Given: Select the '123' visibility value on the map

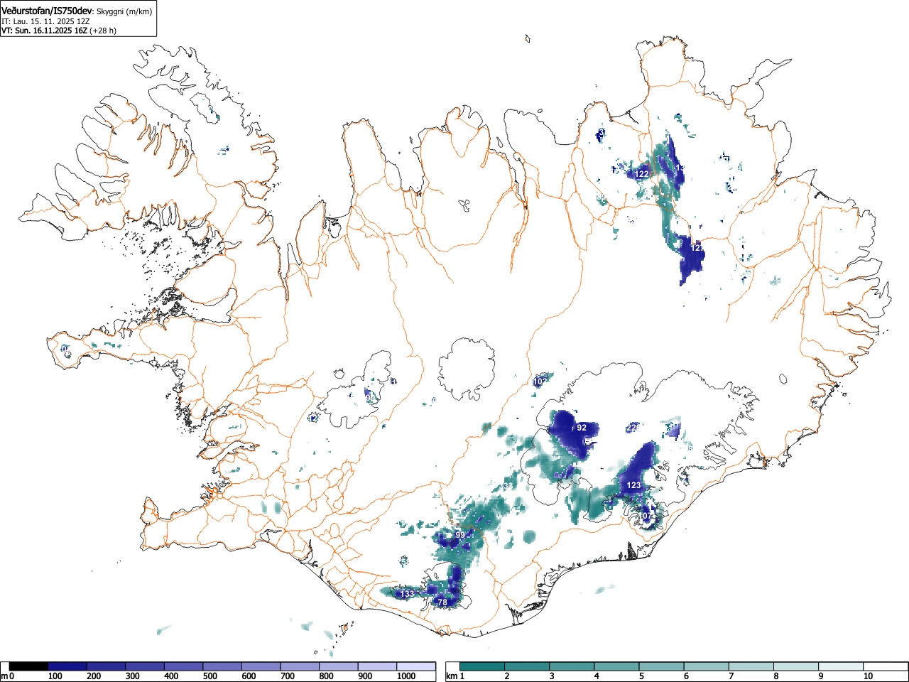Looking at the screenshot, I should pos(633,485).
